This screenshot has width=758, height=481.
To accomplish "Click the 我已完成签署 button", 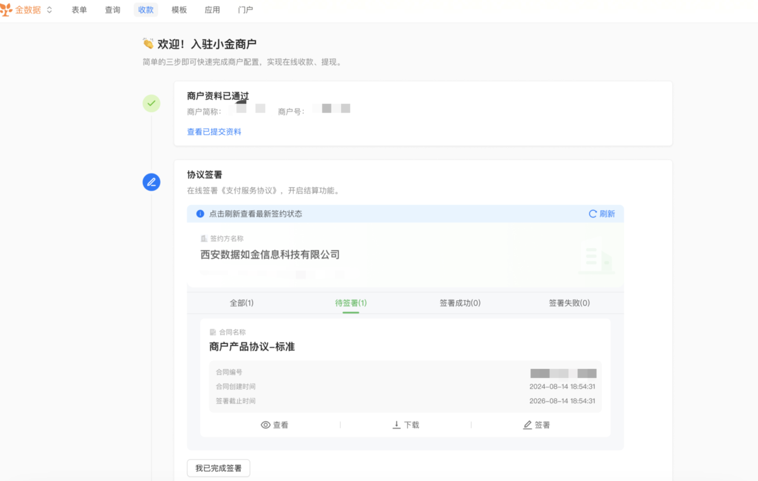I will [218, 468].
